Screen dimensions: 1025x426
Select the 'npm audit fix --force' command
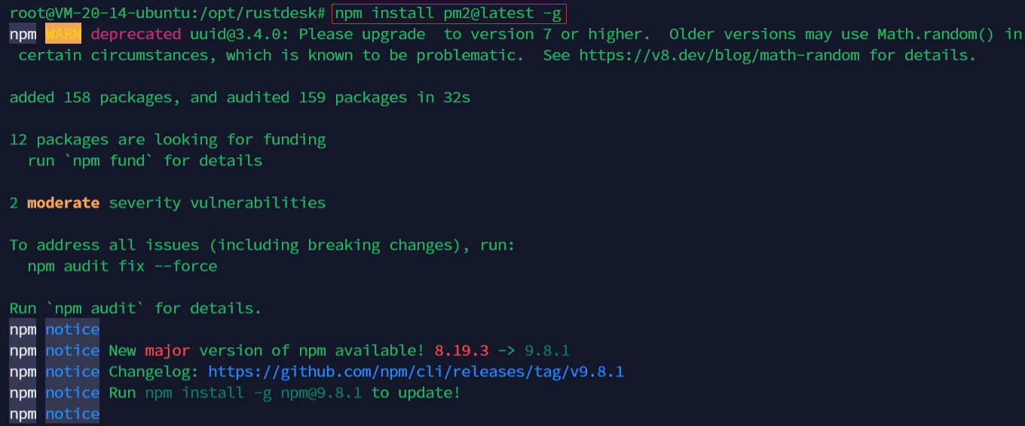click(x=122, y=266)
